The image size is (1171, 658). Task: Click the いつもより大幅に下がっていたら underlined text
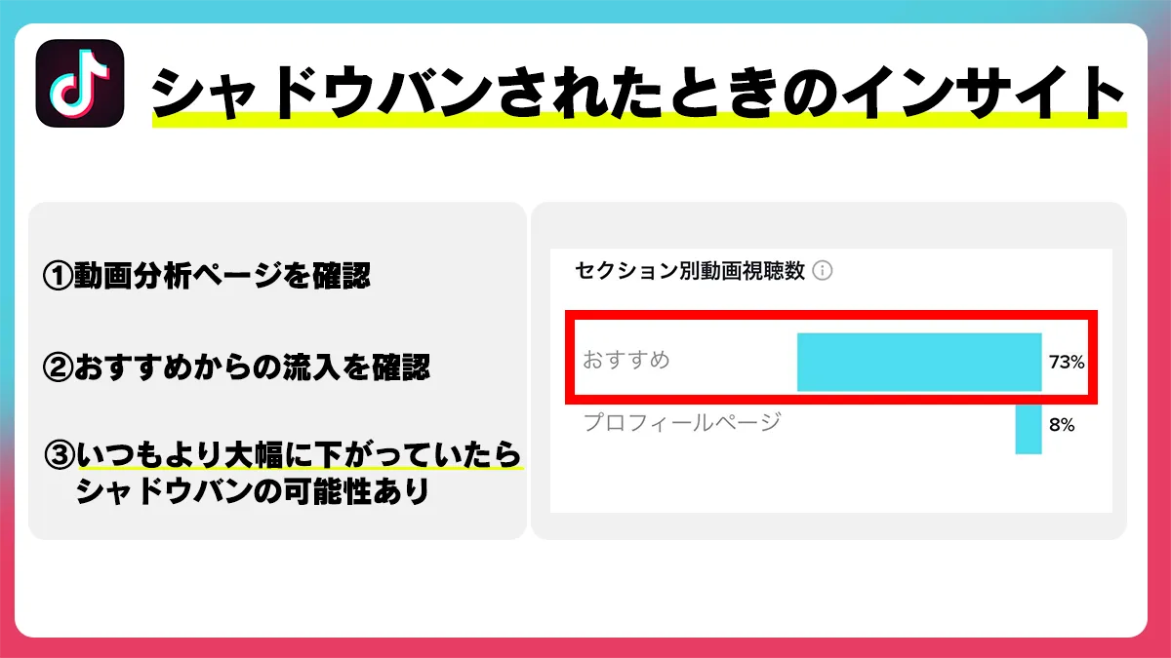pyautogui.click(x=299, y=454)
